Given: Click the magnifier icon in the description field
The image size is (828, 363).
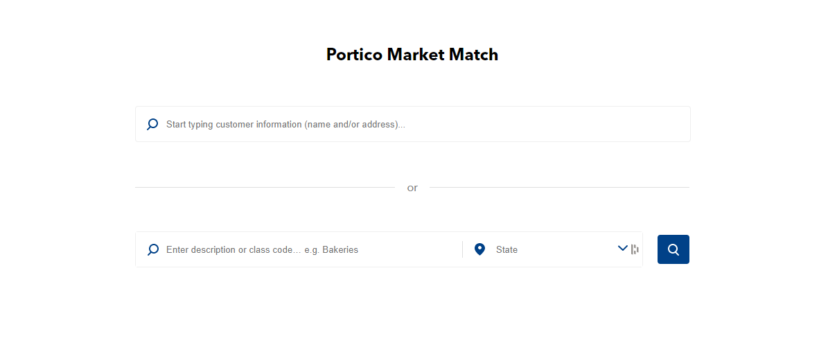Looking at the screenshot, I should click(152, 249).
